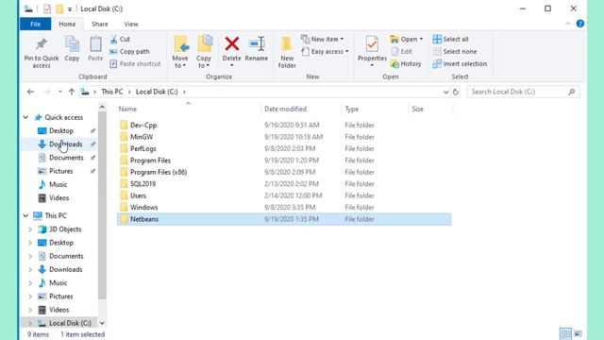Pin selected folder to Quick access
Viewport: 604px width, 340px height.
42,53
